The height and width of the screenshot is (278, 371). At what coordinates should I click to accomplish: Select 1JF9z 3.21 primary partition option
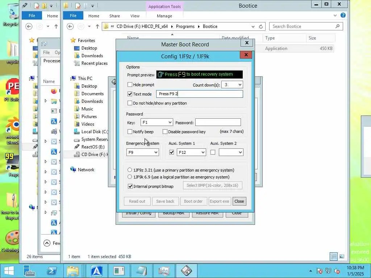click(x=129, y=170)
